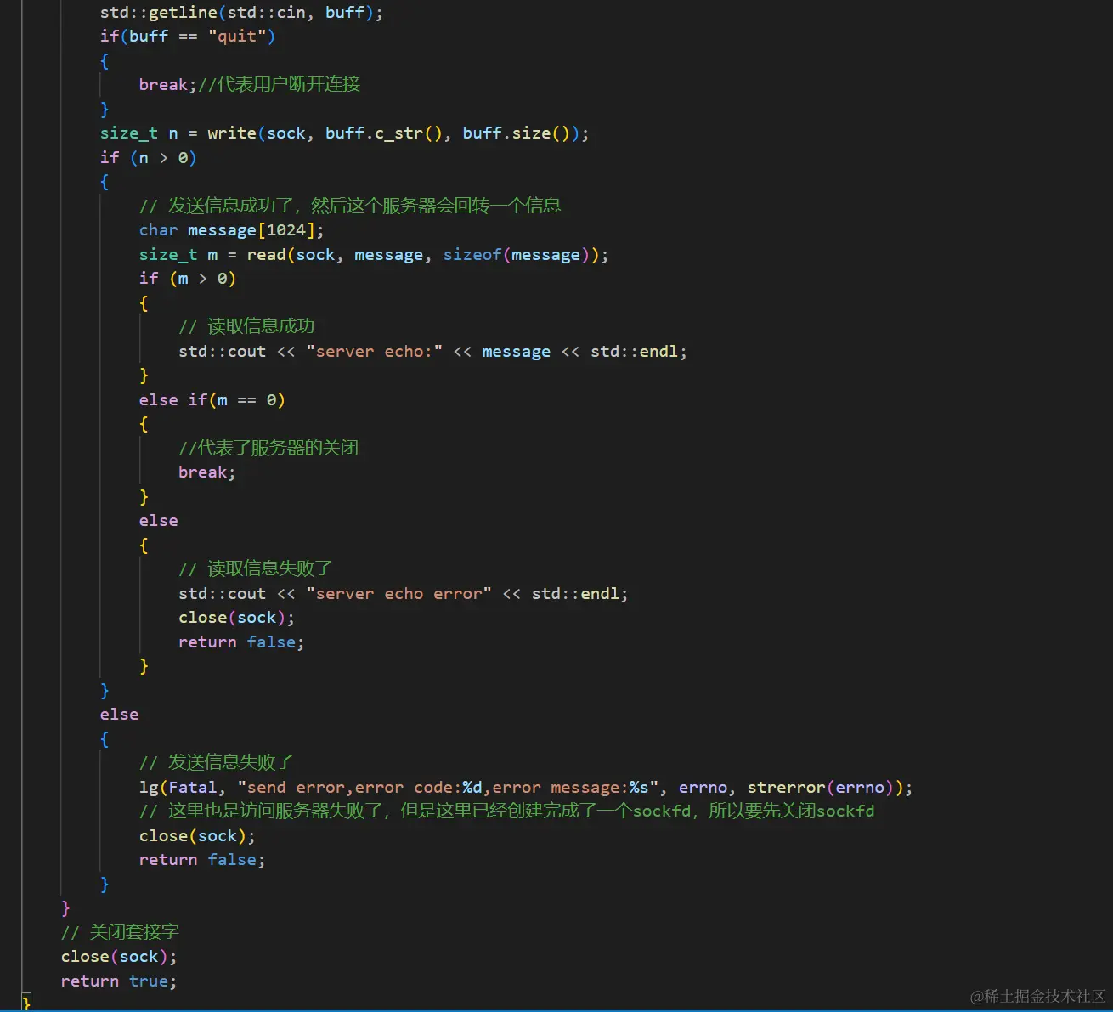The image size is (1113, 1012).
Task: Click the comment about 先关闭sockfd
Action: 506,811
